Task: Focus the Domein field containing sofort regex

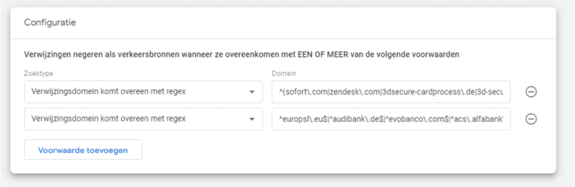Action: click(391, 92)
